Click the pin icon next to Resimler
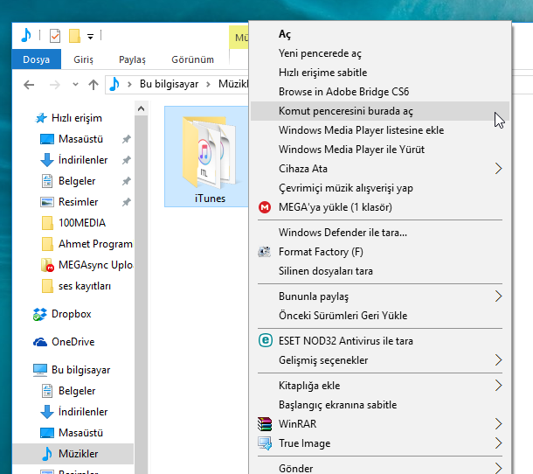The image size is (533, 474). [127, 202]
